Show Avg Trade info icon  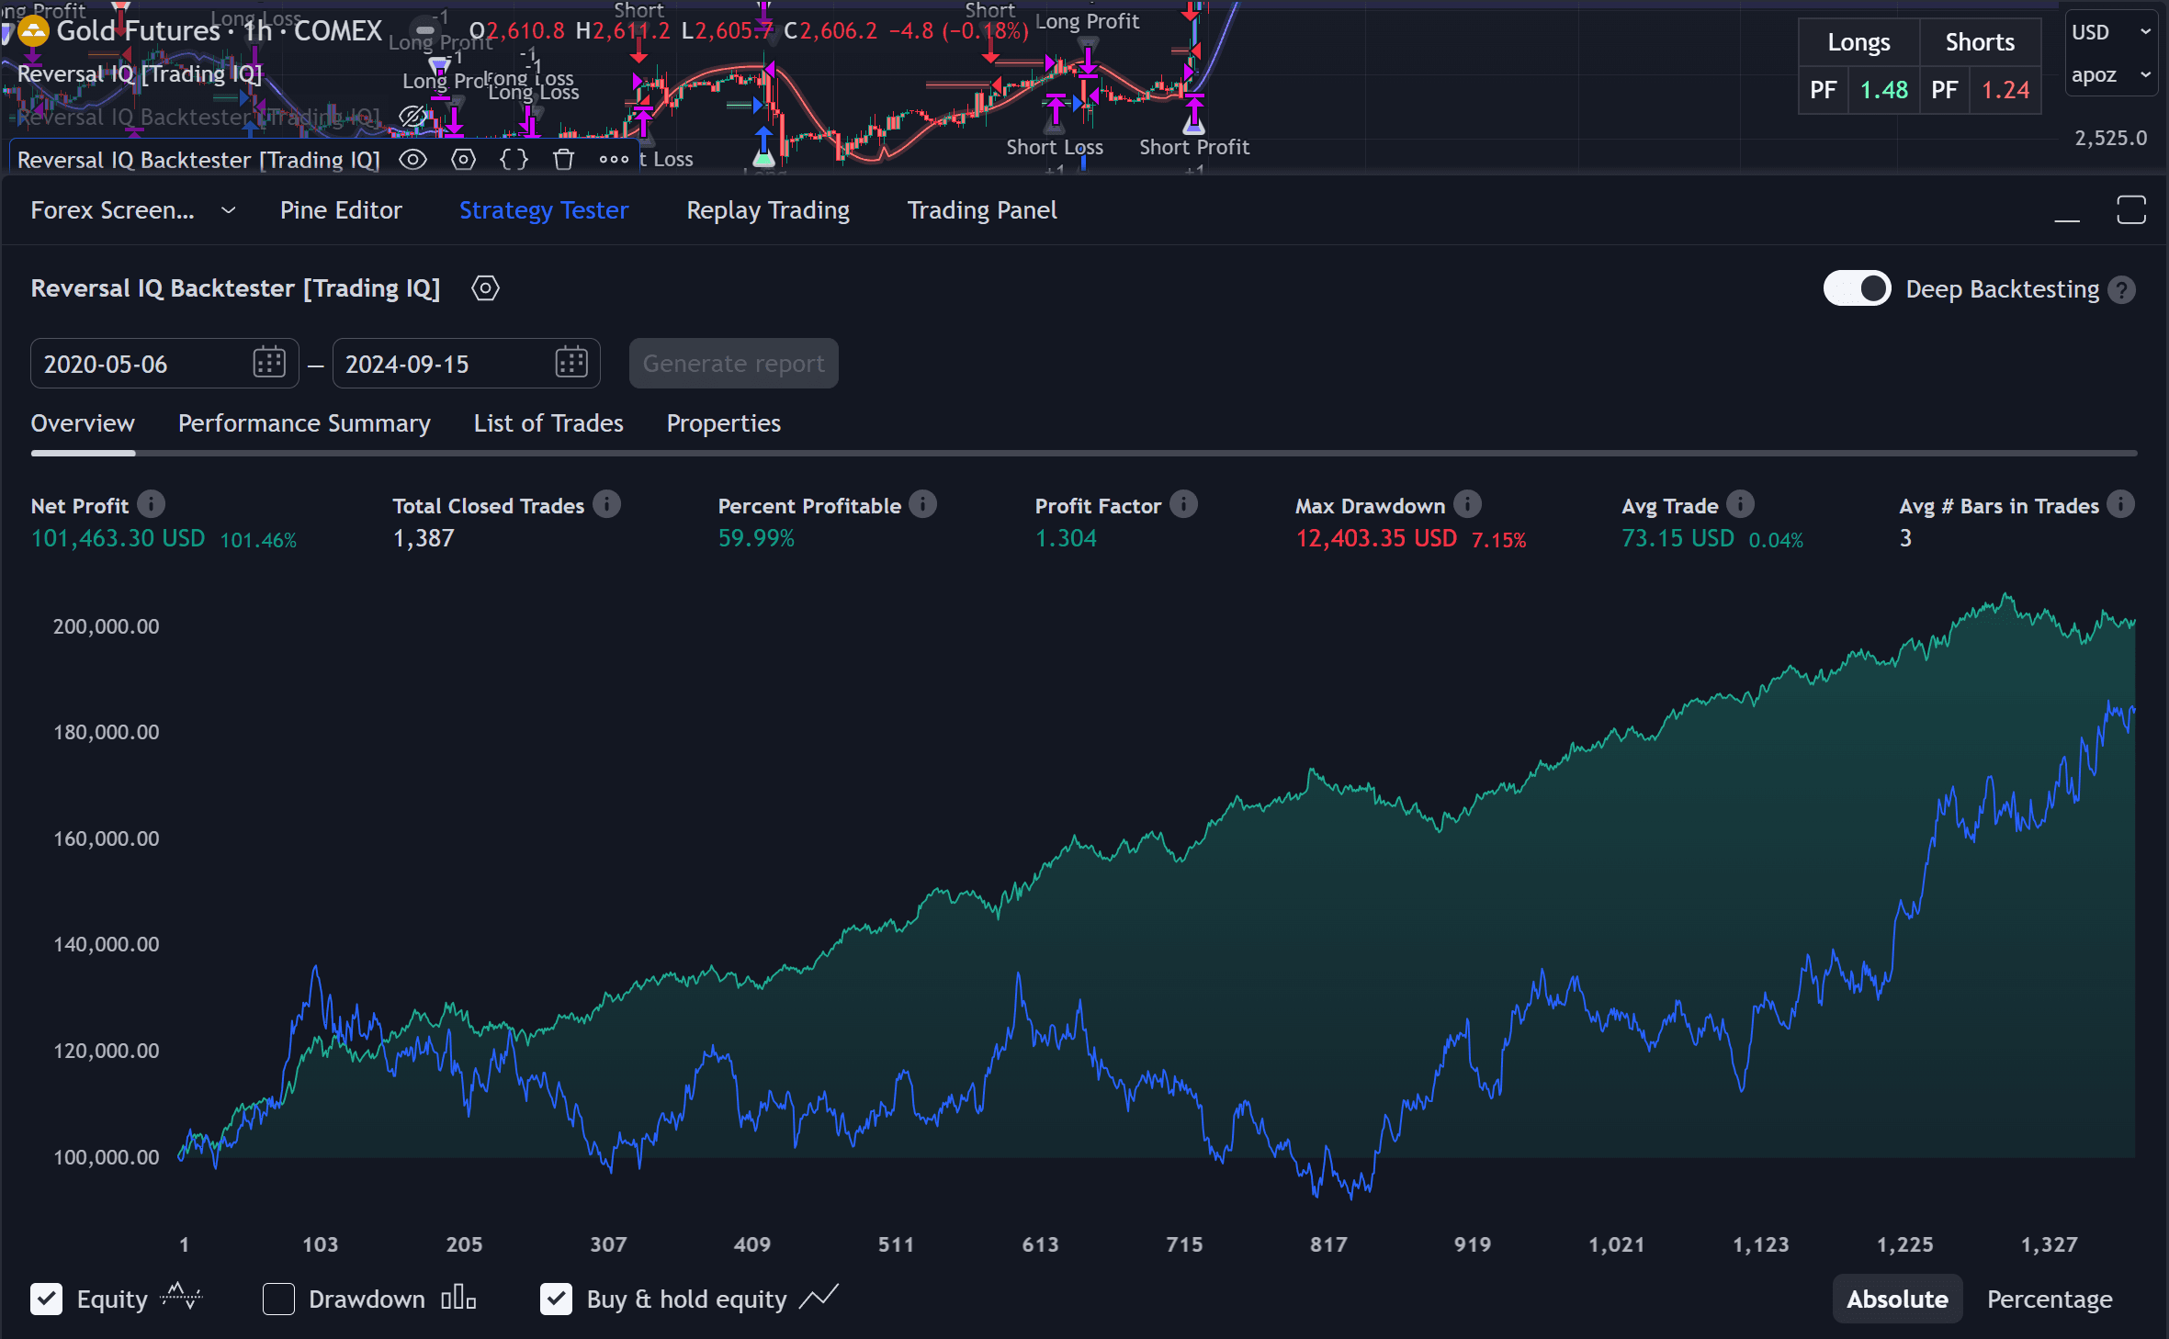pos(1740,504)
